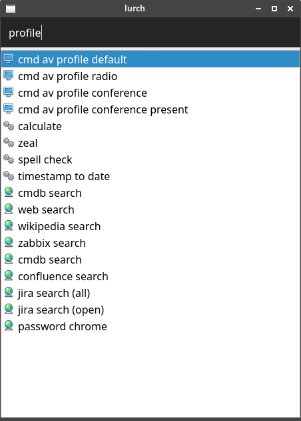
Task: Click globe icon beside web search
Action: tap(9, 209)
